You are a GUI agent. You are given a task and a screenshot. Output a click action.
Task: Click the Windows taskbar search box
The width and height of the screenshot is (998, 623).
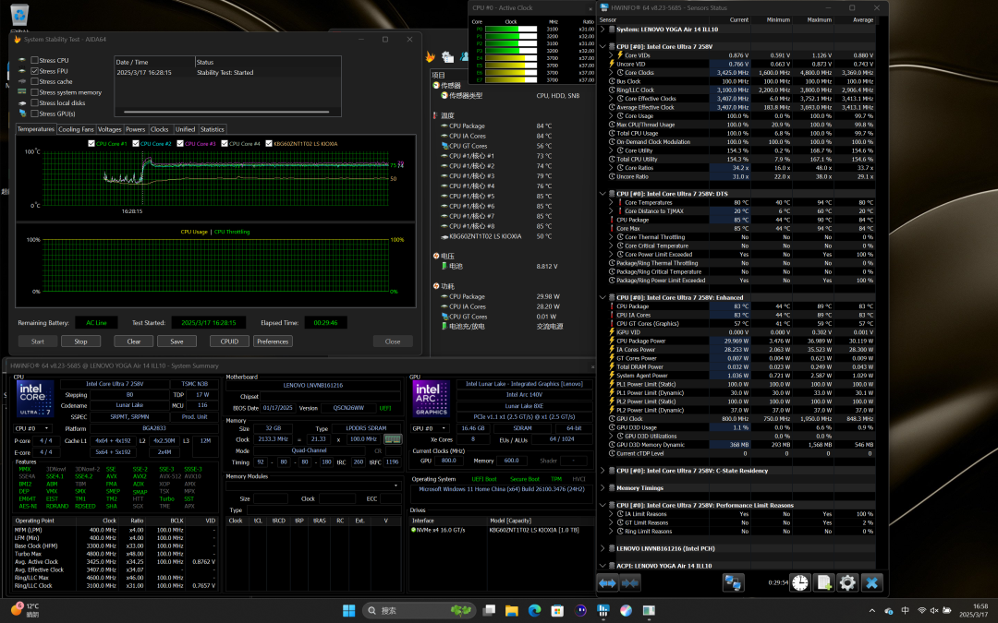[418, 610]
